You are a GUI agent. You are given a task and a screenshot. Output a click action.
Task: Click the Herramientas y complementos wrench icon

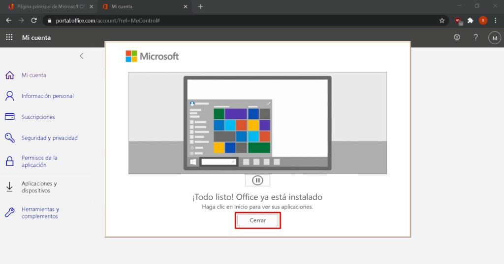9,212
